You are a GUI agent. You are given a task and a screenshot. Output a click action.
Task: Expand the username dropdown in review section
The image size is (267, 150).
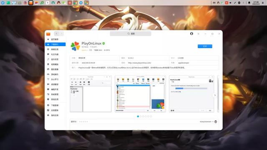click(207, 122)
